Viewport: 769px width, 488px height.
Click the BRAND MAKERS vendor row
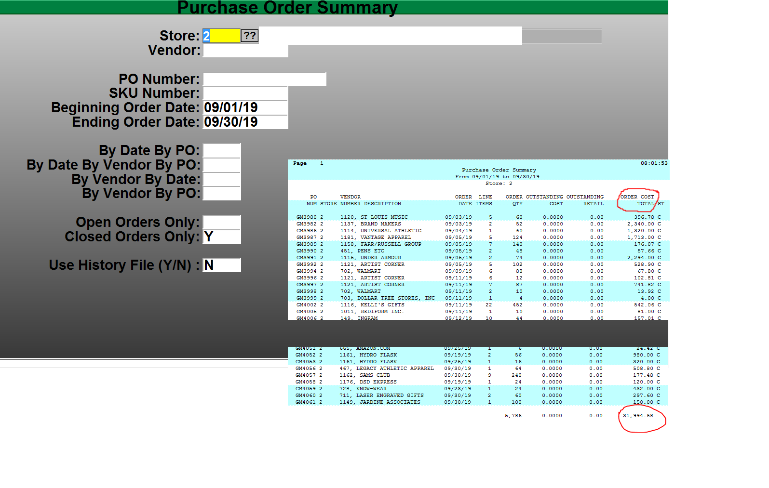click(x=478, y=224)
